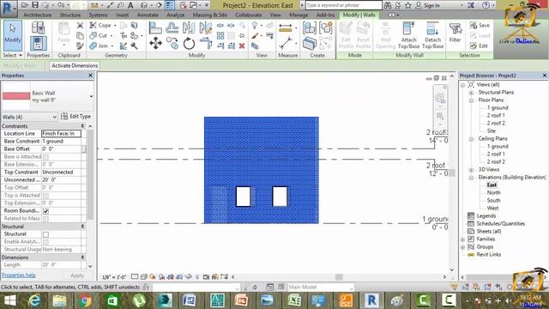Toggle Top is Attached checkbox
Viewport: 549px width, 309px height.
click(x=45, y=196)
